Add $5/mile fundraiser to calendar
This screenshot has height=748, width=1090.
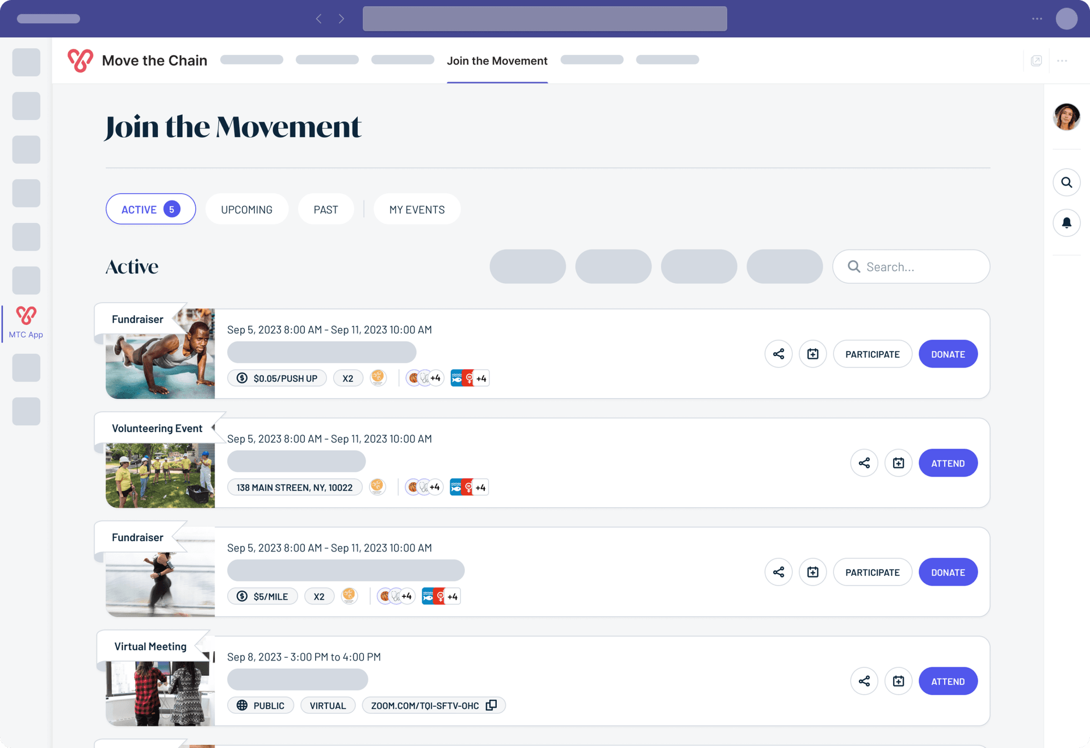click(x=812, y=572)
